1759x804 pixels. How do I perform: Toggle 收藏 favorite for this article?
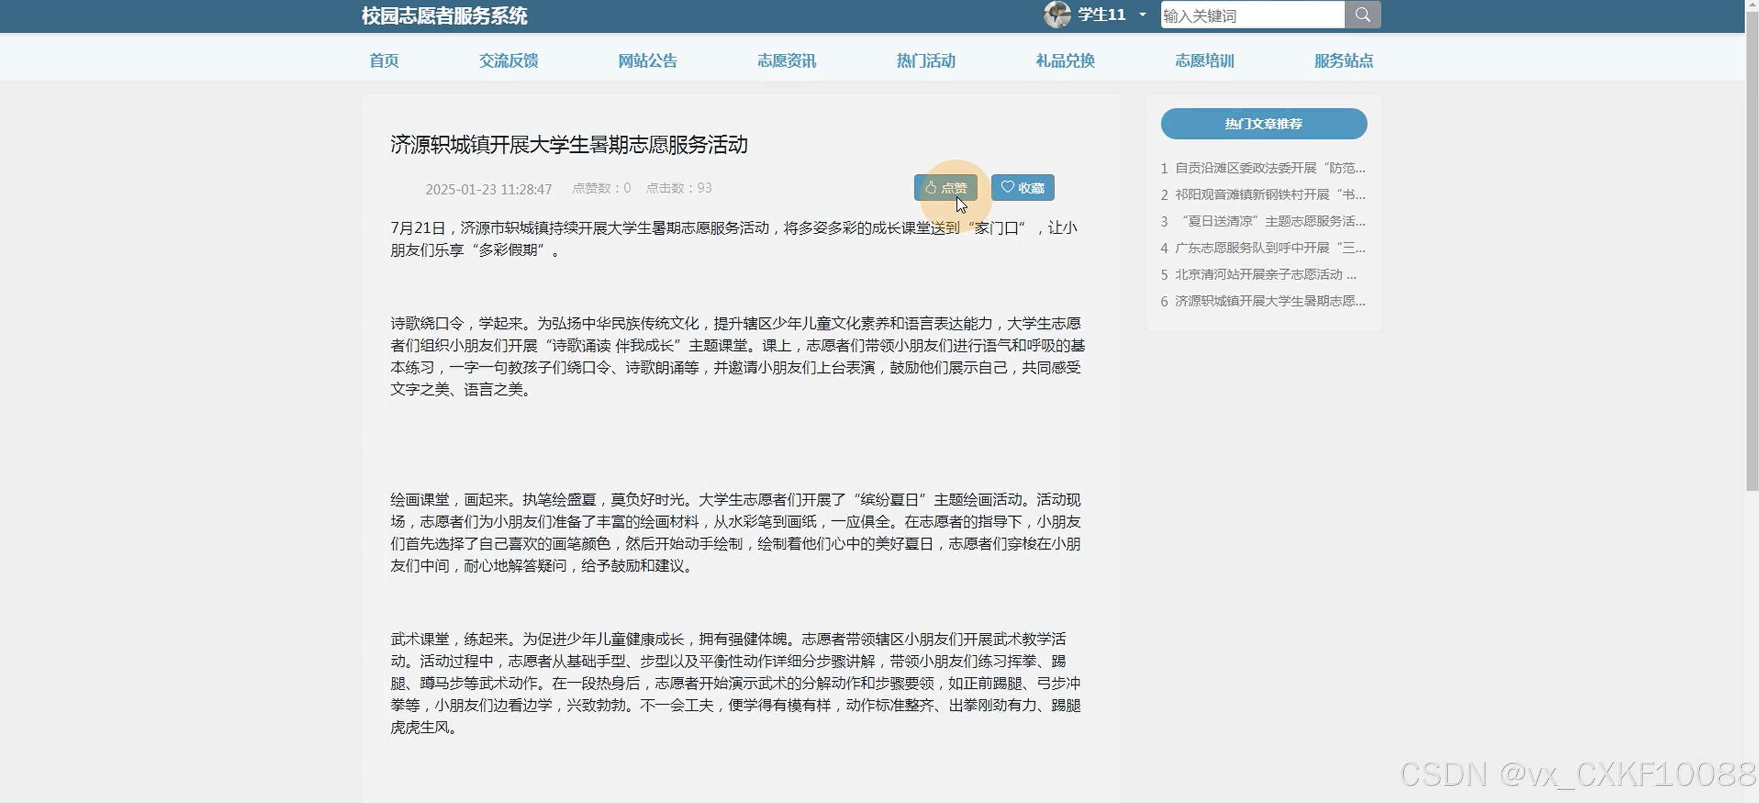pos(1023,188)
